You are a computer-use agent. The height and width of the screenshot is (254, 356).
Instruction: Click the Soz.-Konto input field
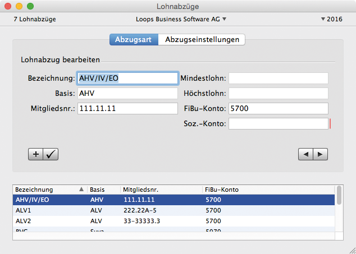278,123
